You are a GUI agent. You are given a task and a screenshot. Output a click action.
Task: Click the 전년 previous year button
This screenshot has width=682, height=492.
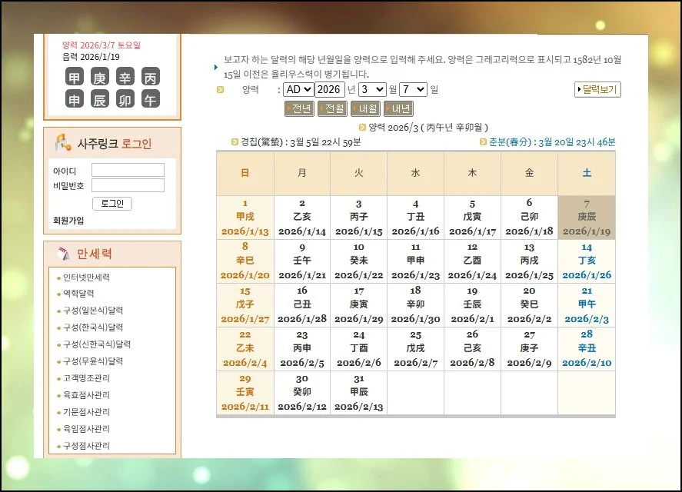(299, 108)
